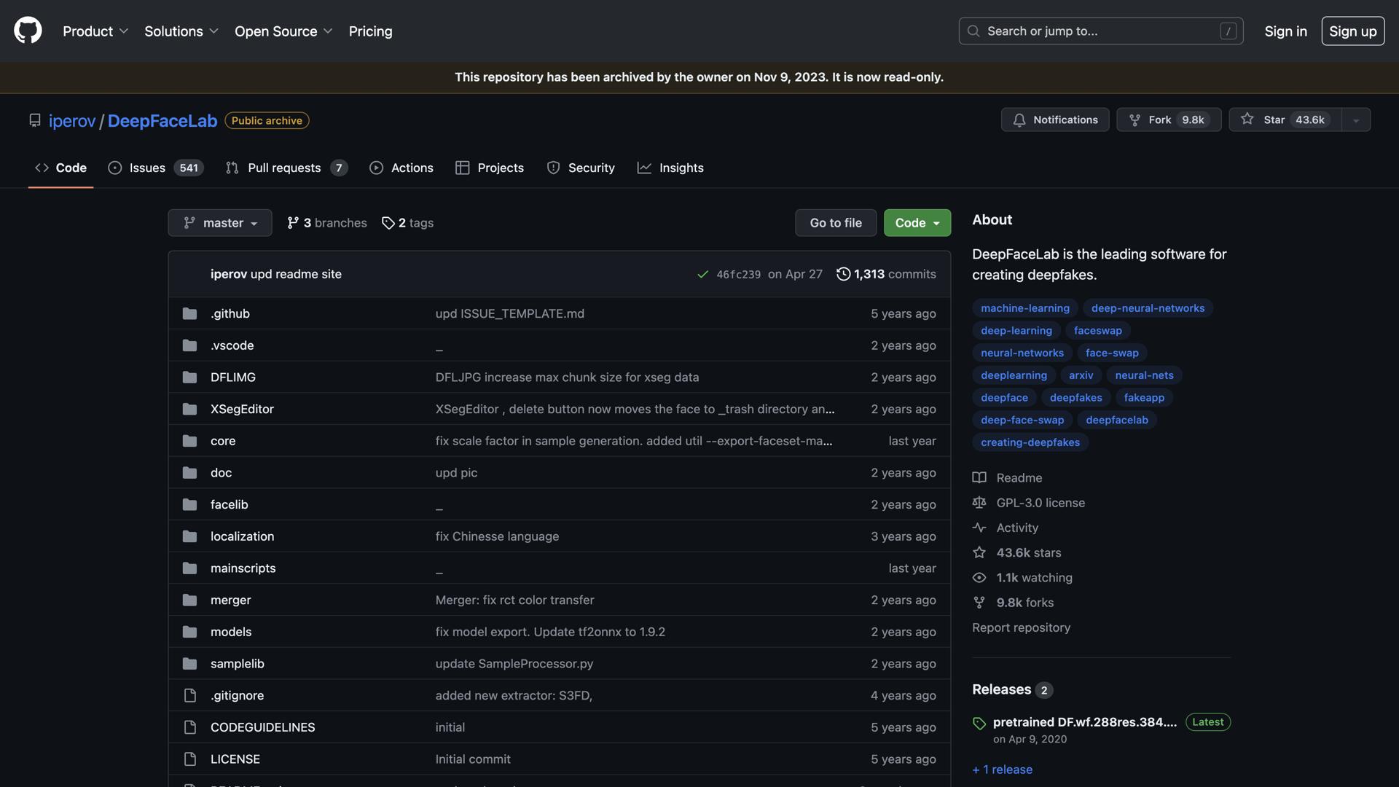The height and width of the screenshot is (787, 1399).
Task: Open the green Code dropdown
Action: point(917,223)
